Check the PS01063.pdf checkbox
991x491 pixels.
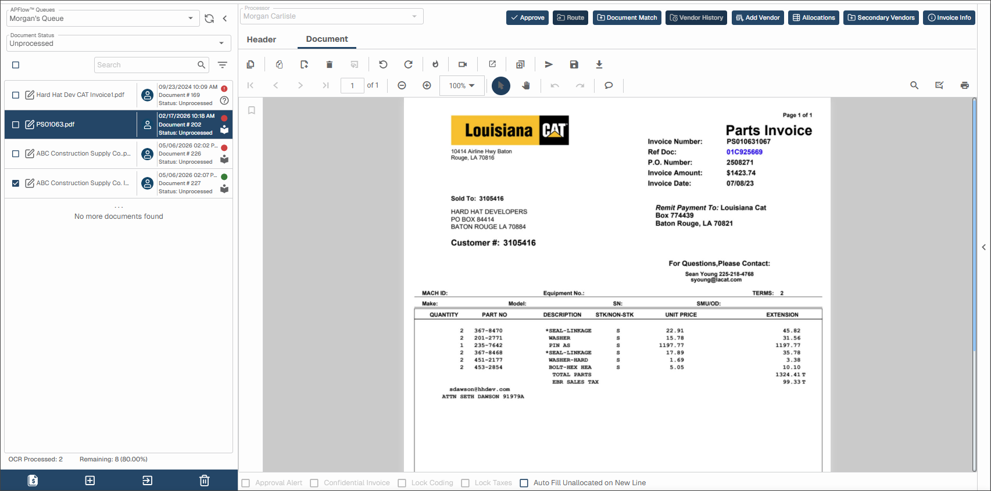16,124
